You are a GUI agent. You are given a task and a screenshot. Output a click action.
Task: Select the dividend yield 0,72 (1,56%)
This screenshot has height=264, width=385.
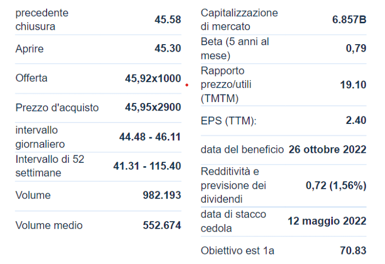pos(336,185)
